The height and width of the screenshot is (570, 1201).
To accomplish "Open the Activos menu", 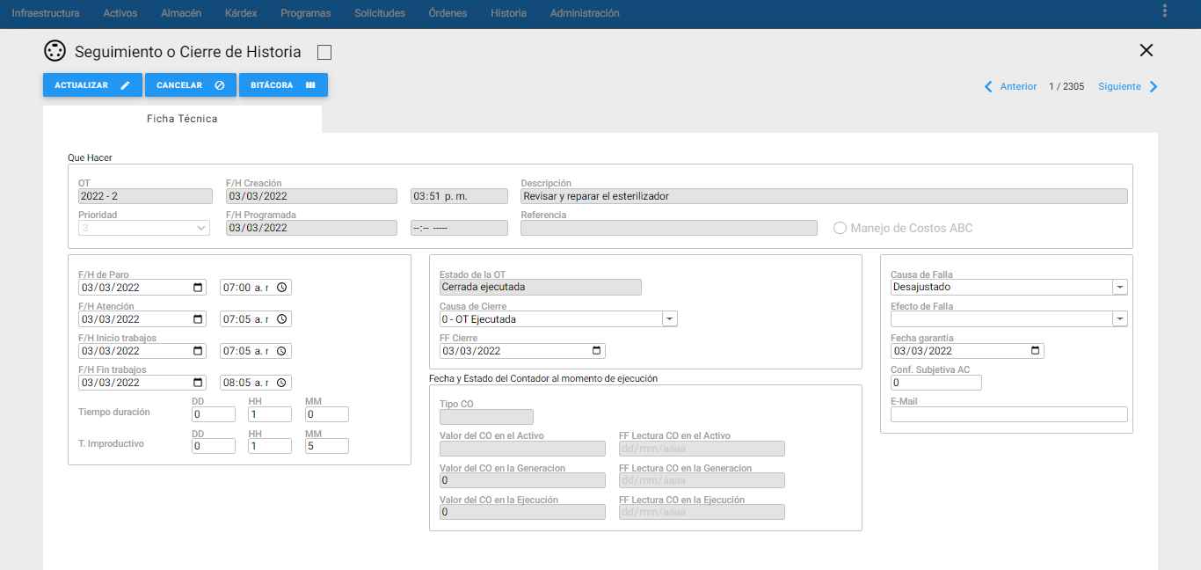I will [x=120, y=13].
